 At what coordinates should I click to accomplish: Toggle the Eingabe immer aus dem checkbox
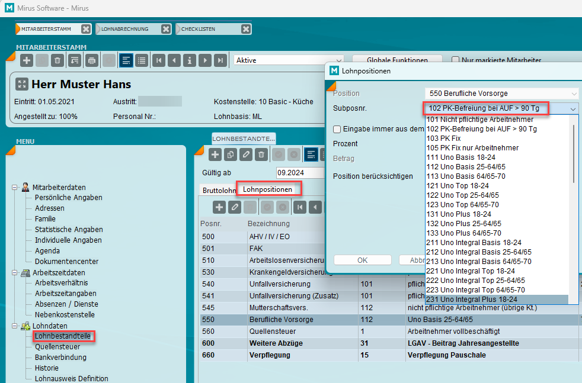tap(337, 128)
